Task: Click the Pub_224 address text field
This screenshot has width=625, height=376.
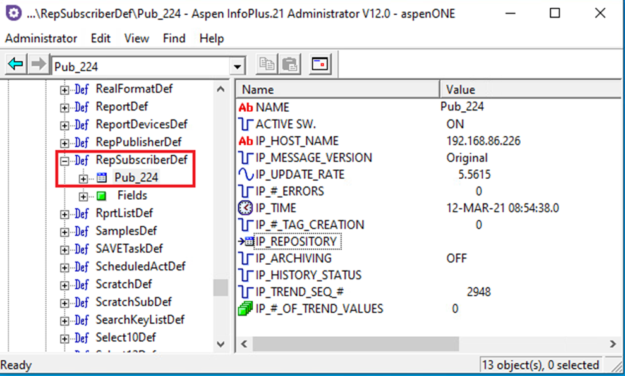Action: click(141, 66)
